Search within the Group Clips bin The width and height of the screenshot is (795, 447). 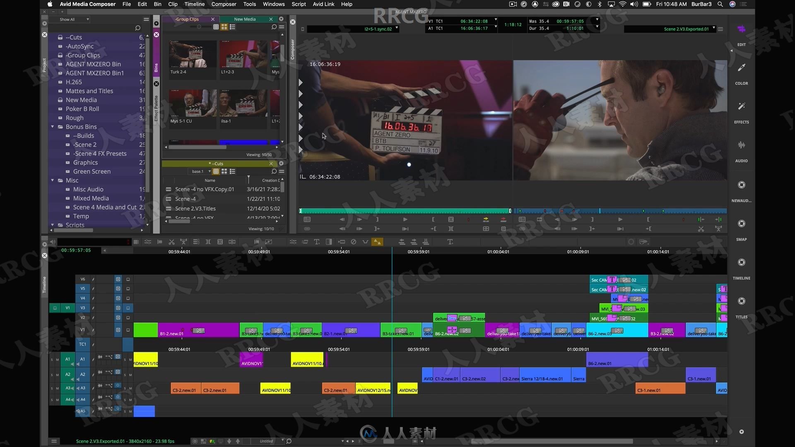274,27
